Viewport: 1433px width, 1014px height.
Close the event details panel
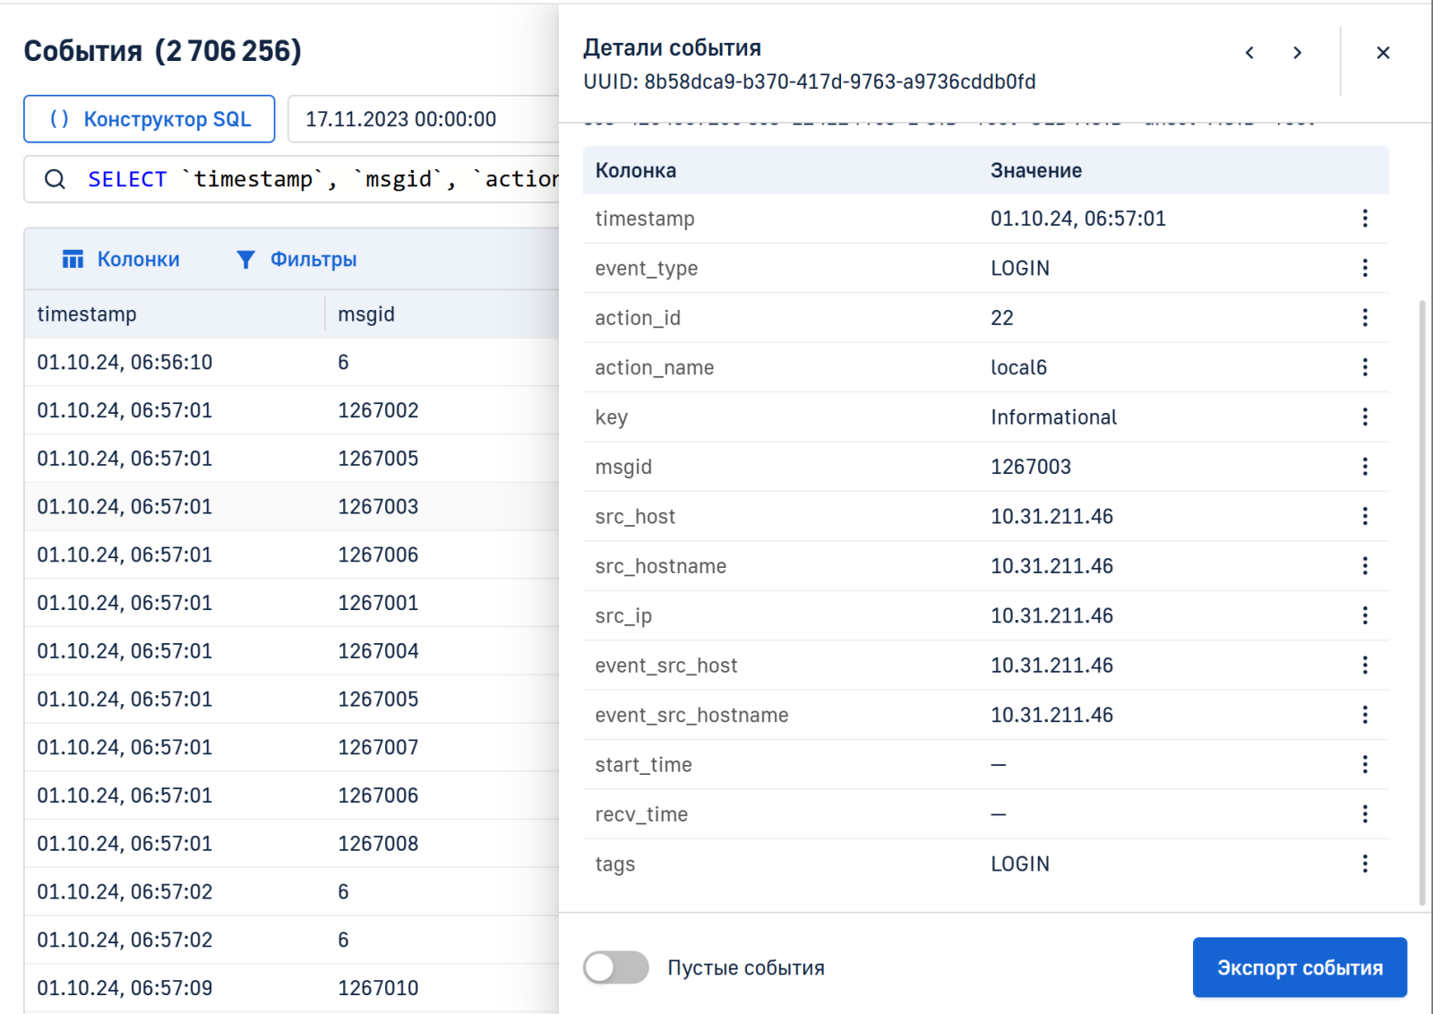(1382, 53)
